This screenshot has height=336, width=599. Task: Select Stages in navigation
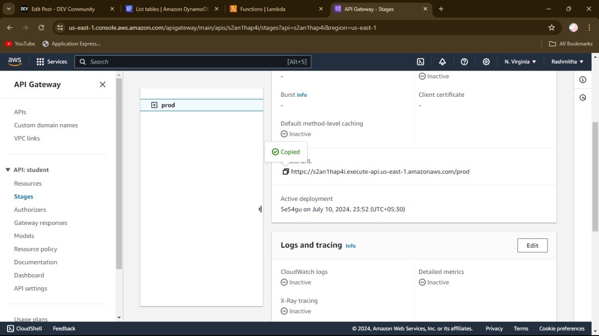23,197
